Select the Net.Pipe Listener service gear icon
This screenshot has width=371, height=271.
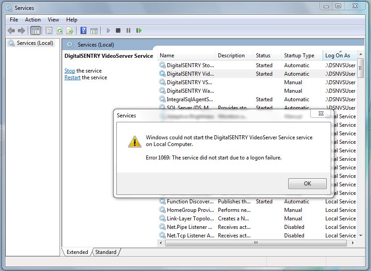(162, 227)
